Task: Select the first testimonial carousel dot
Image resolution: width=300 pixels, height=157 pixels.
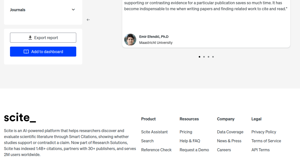Action: tap(199, 57)
